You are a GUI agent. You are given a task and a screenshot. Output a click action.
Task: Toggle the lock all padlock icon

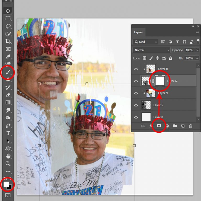171,58
